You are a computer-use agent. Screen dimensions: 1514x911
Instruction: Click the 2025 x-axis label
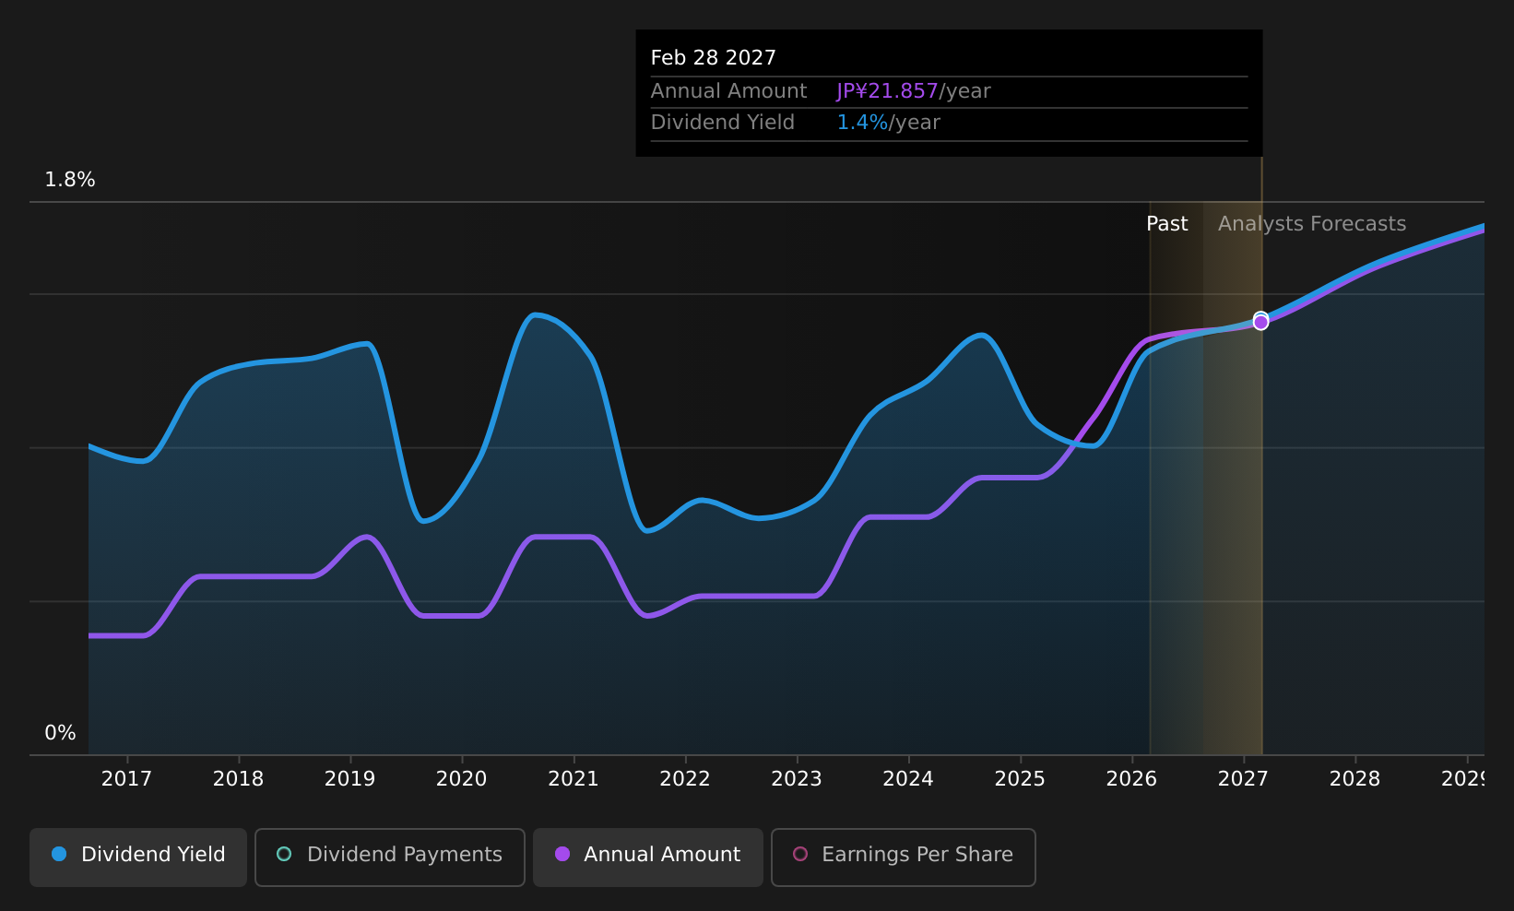click(1020, 779)
